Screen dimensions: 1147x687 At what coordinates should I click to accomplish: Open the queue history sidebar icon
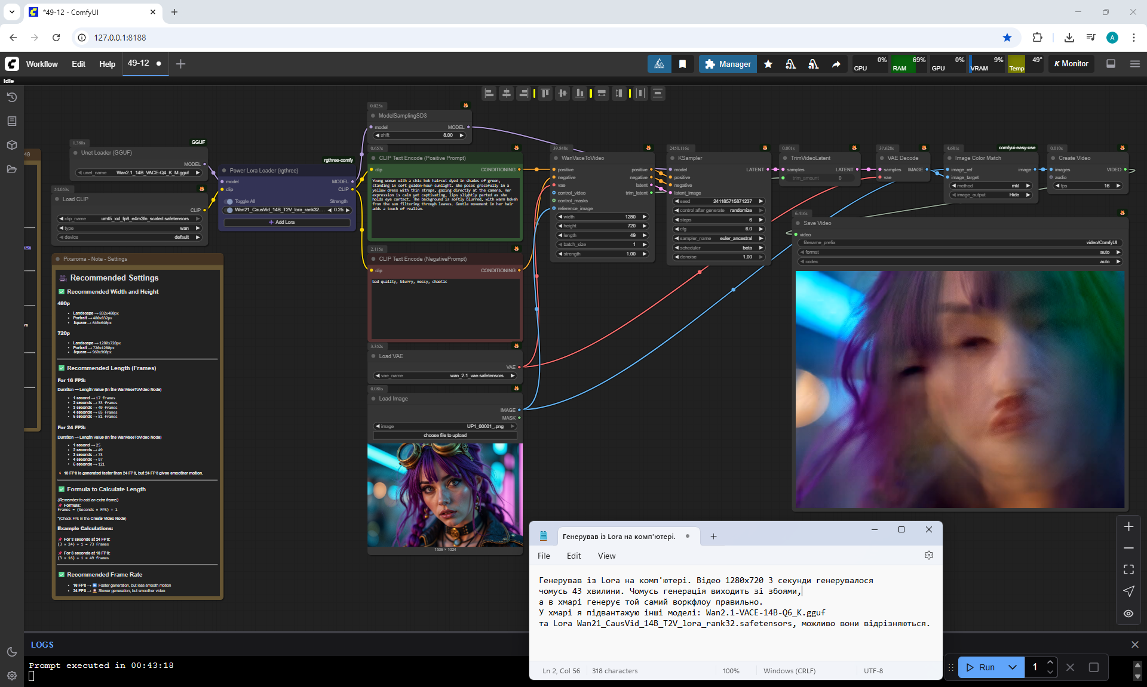pos(12,97)
